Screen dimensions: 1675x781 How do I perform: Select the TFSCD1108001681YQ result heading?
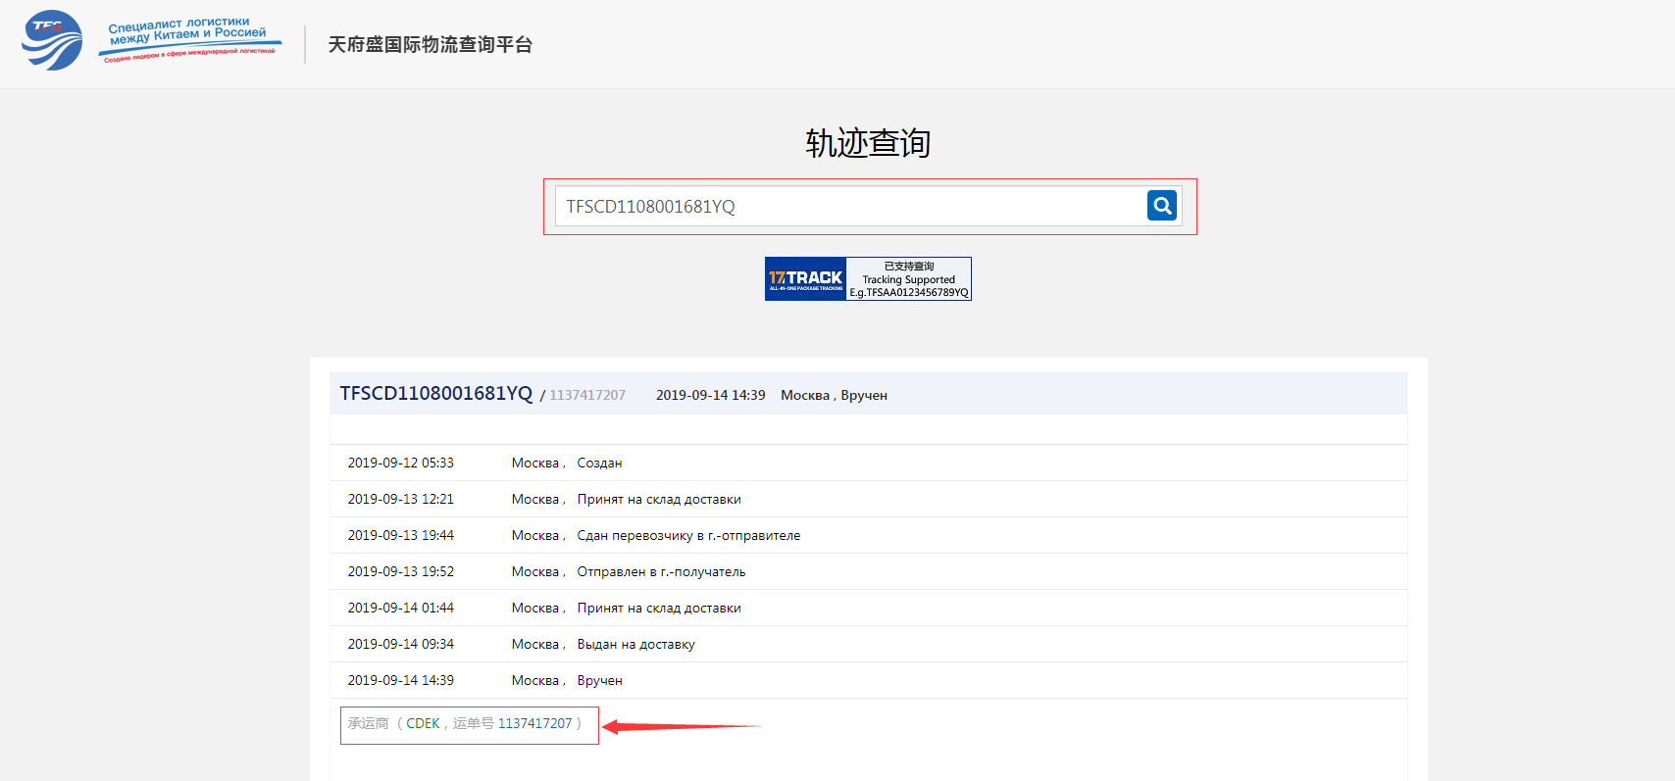tap(435, 394)
